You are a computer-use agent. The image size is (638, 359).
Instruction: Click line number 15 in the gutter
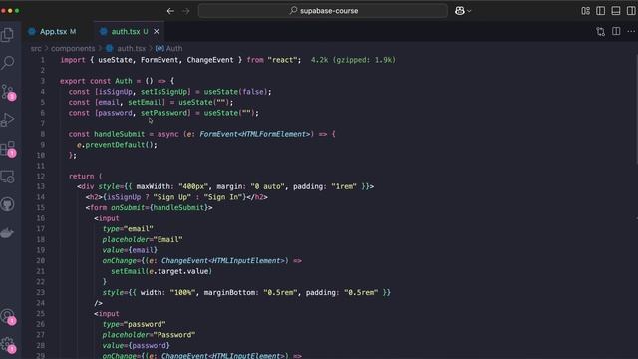41,208
